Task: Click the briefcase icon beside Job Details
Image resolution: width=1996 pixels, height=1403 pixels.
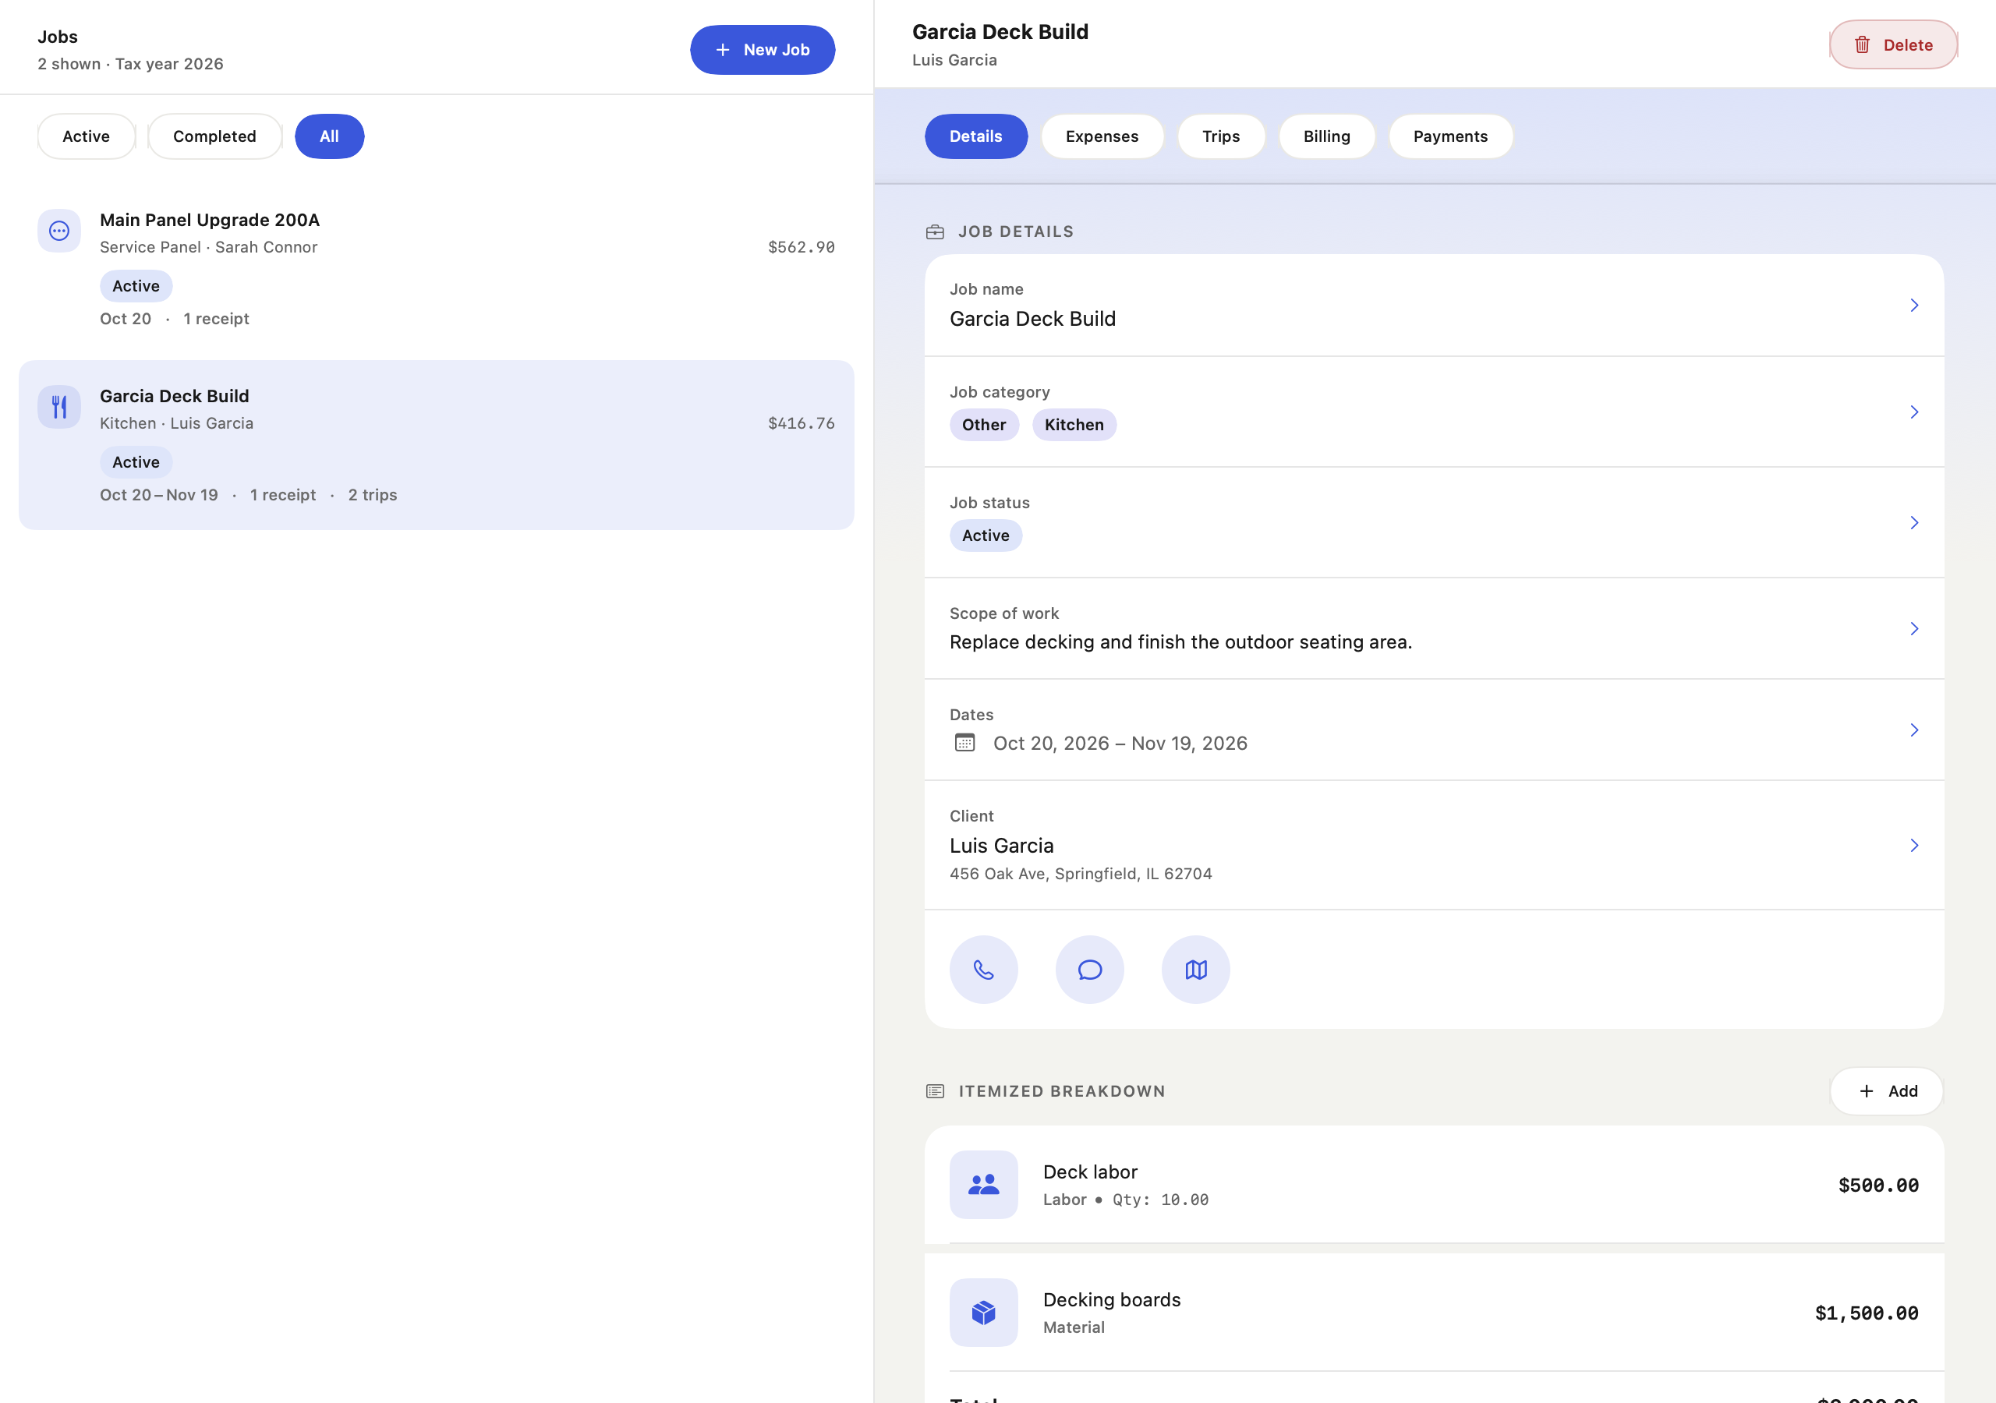Action: pos(935,232)
